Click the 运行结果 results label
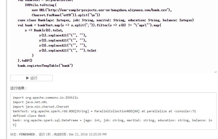218x139 pixels. coord(19,88)
